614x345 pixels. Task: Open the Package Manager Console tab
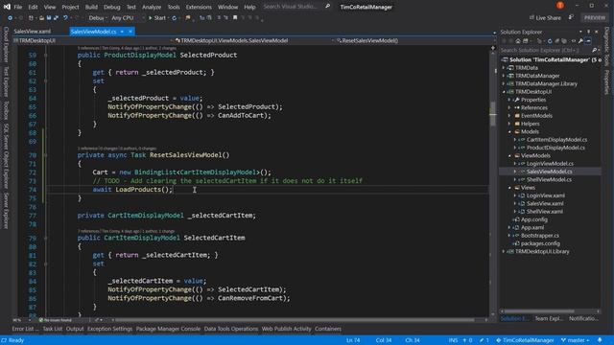coord(168,329)
